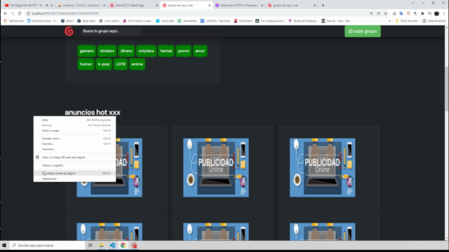This screenshot has height=252, width=449.
Task: Mute the YouTube Mega Man tab audio icon
Action: 47,5
